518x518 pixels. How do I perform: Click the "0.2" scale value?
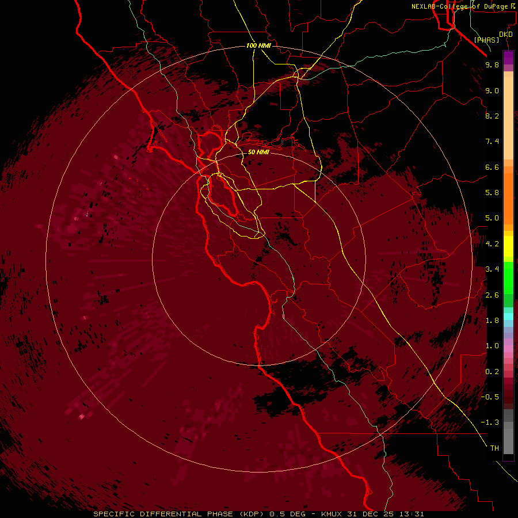click(492, 372)
